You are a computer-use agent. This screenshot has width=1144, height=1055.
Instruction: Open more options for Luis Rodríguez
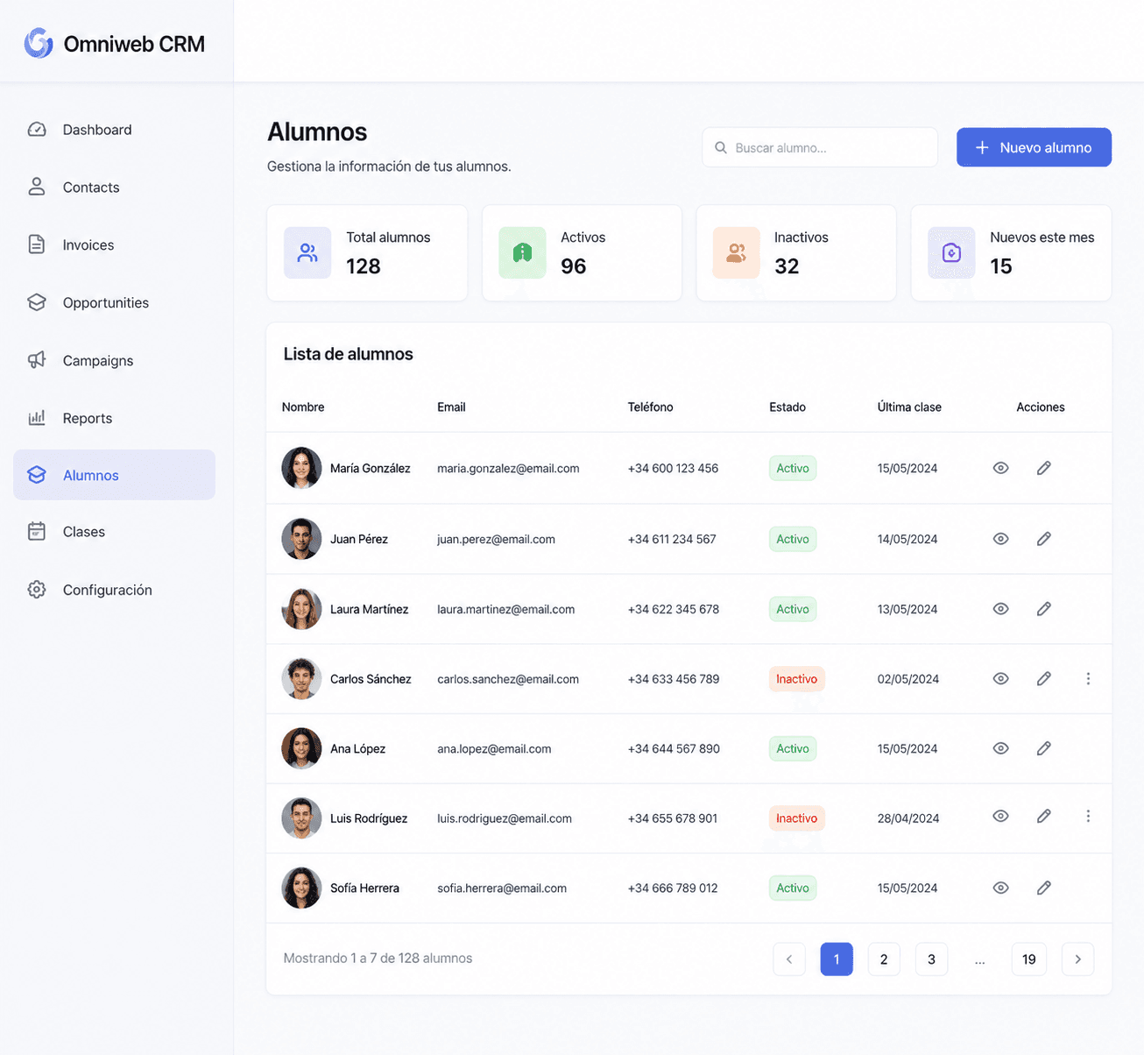1088,816
